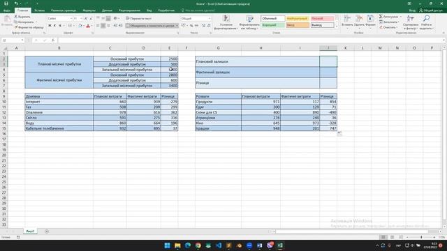Screen dimensions: 447x251
Task: Open the font size dropdown
Action: pyautogui.click(x=81, y=19)
